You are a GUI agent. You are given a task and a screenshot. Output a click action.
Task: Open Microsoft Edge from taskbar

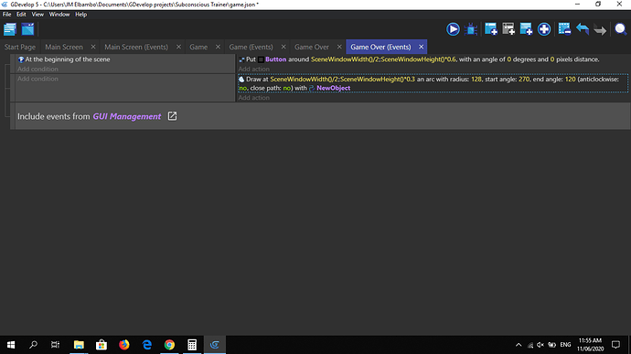coord(147,345)
